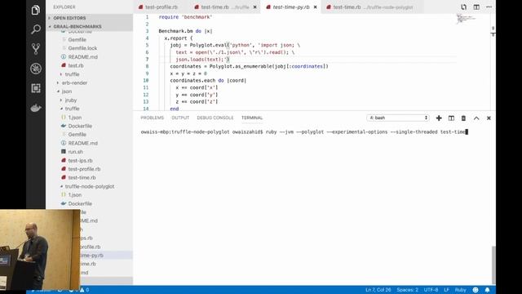The image size is (522, 294).
Task: Open Dockerfile under truffle-node-polyglot
Action: point(80,203)
